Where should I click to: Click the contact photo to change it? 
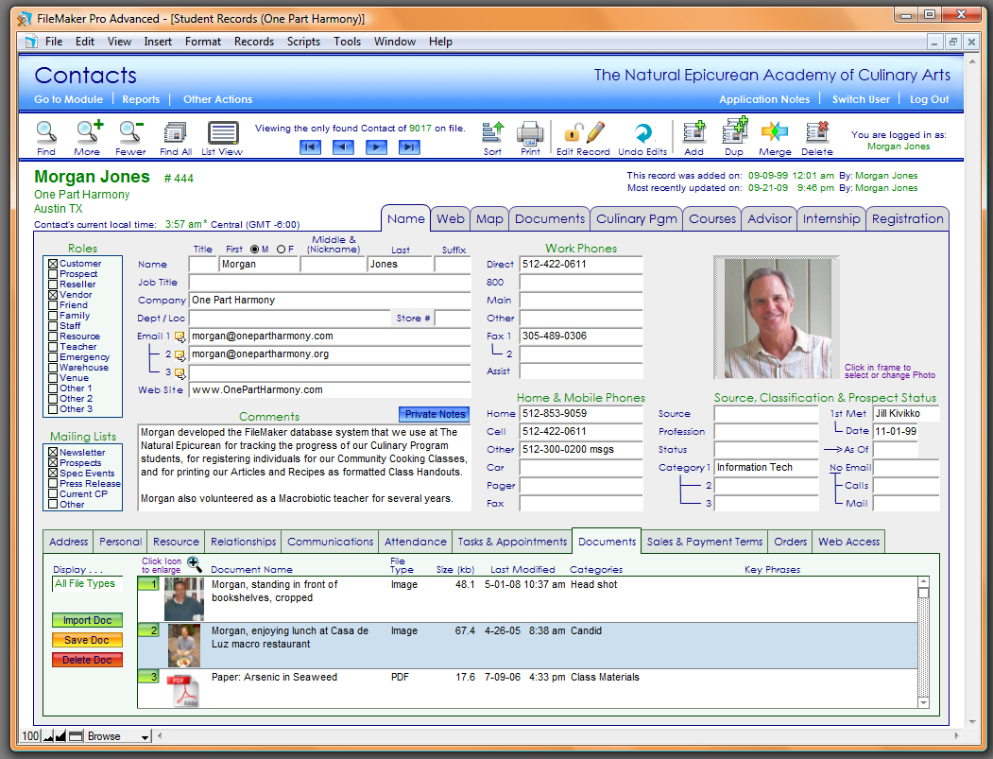pyautogui.click(x=777, y=318)
